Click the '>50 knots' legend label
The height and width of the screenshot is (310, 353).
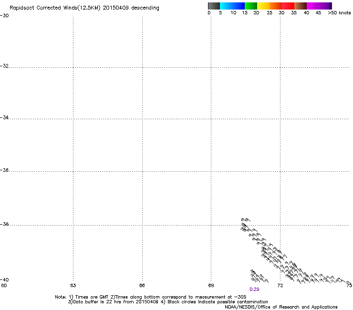(x=339, y=13)
